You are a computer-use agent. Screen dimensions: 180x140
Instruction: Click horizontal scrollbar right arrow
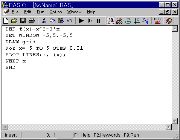coord(169,127)
